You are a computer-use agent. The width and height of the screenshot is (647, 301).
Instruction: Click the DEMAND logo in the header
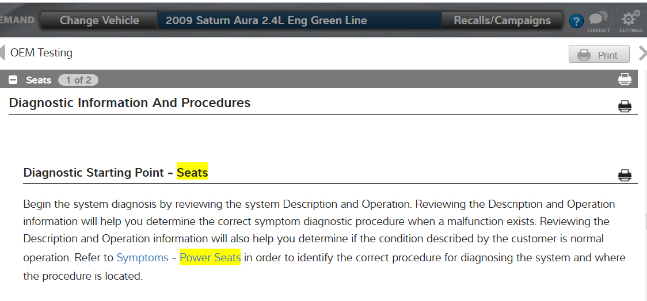(x=17, y=21)
